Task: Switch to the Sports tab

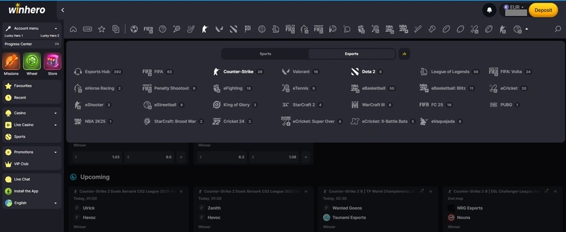Action: [265, 54]
